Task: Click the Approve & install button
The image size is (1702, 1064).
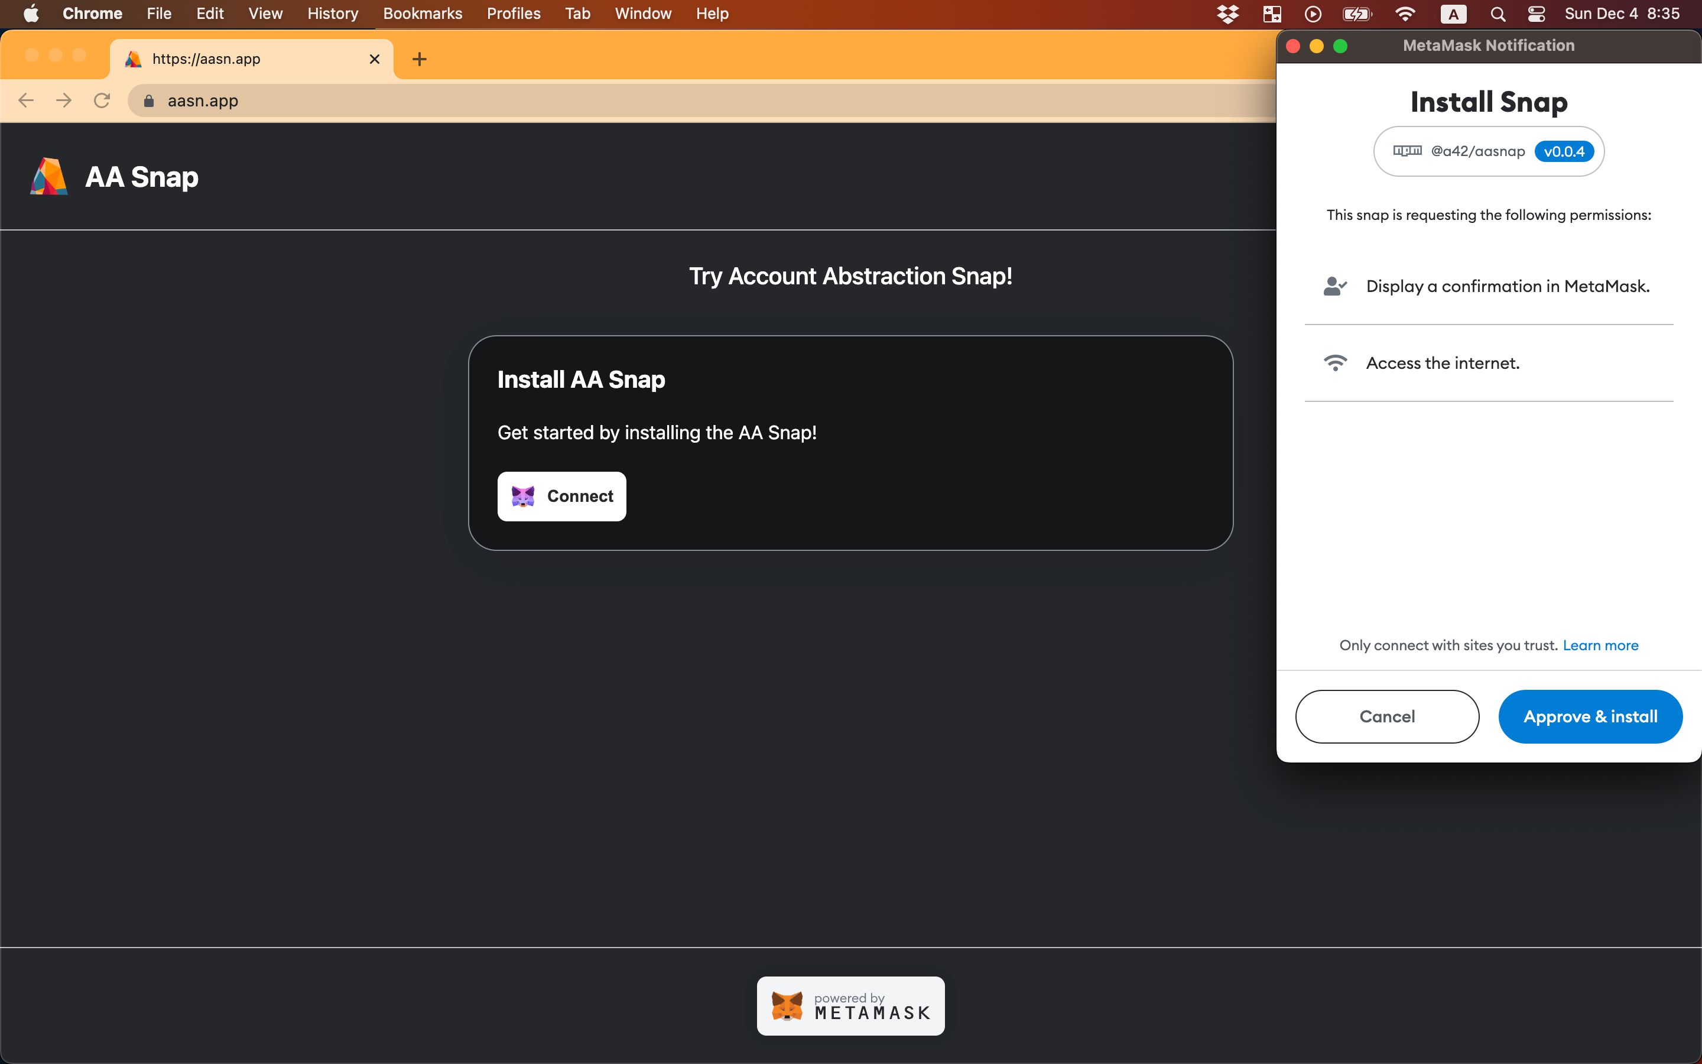Action: click(x=1590, y=716)
